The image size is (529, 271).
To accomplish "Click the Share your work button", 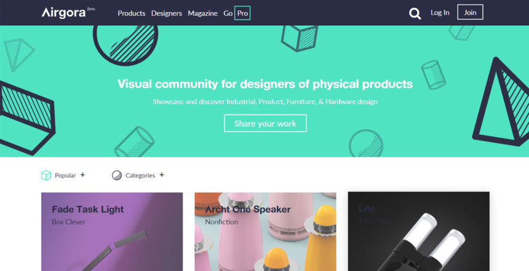I will pyautogui.click(x=265, y=124).
